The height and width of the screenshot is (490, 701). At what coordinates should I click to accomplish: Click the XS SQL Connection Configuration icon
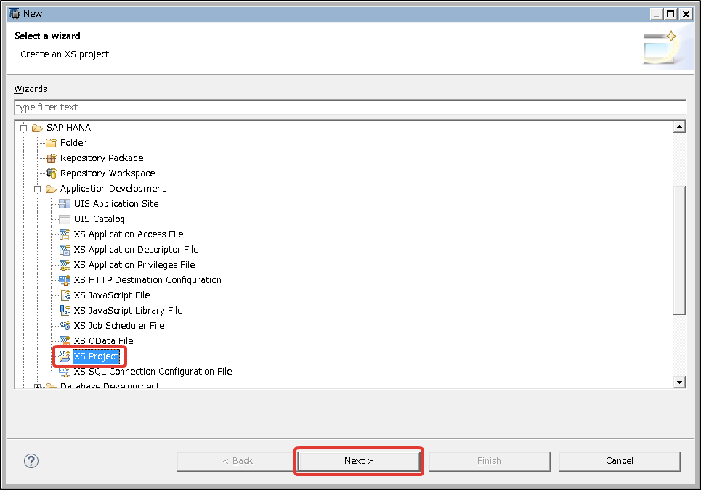[65, 372]
